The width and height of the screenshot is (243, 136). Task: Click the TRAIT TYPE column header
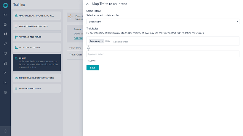[x=75, y=48]
